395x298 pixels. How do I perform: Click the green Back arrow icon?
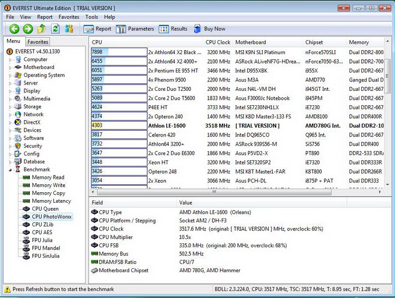coord(14,29)
